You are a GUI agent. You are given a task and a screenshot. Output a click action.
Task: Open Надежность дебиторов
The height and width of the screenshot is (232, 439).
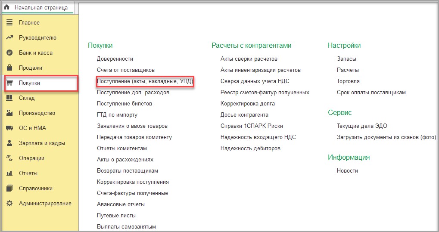251,148
